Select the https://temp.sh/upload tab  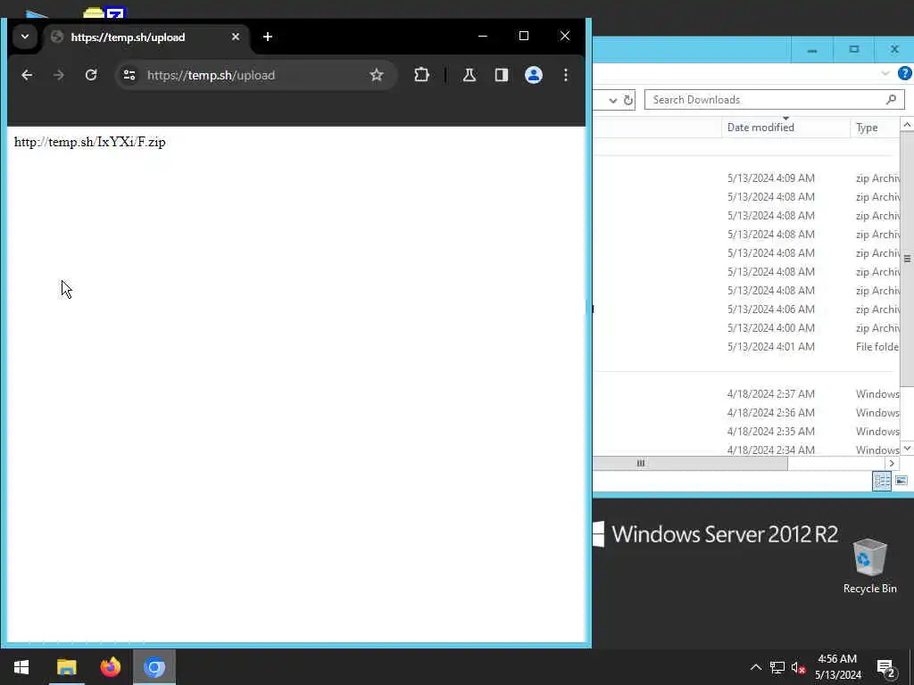tap(145, 37)
